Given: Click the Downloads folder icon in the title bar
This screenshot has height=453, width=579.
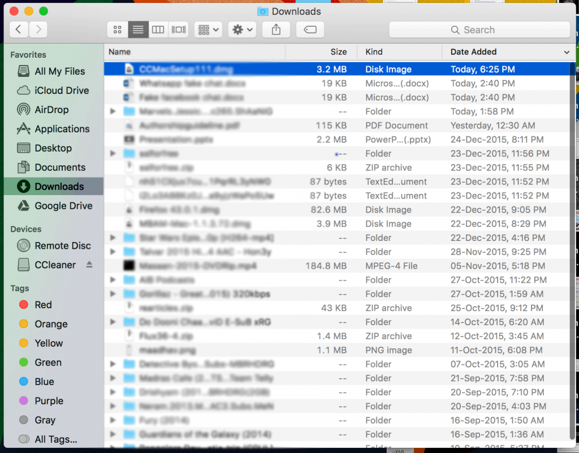Looking at the screenshot, I should pyautogui.click(x=262, y=11).
